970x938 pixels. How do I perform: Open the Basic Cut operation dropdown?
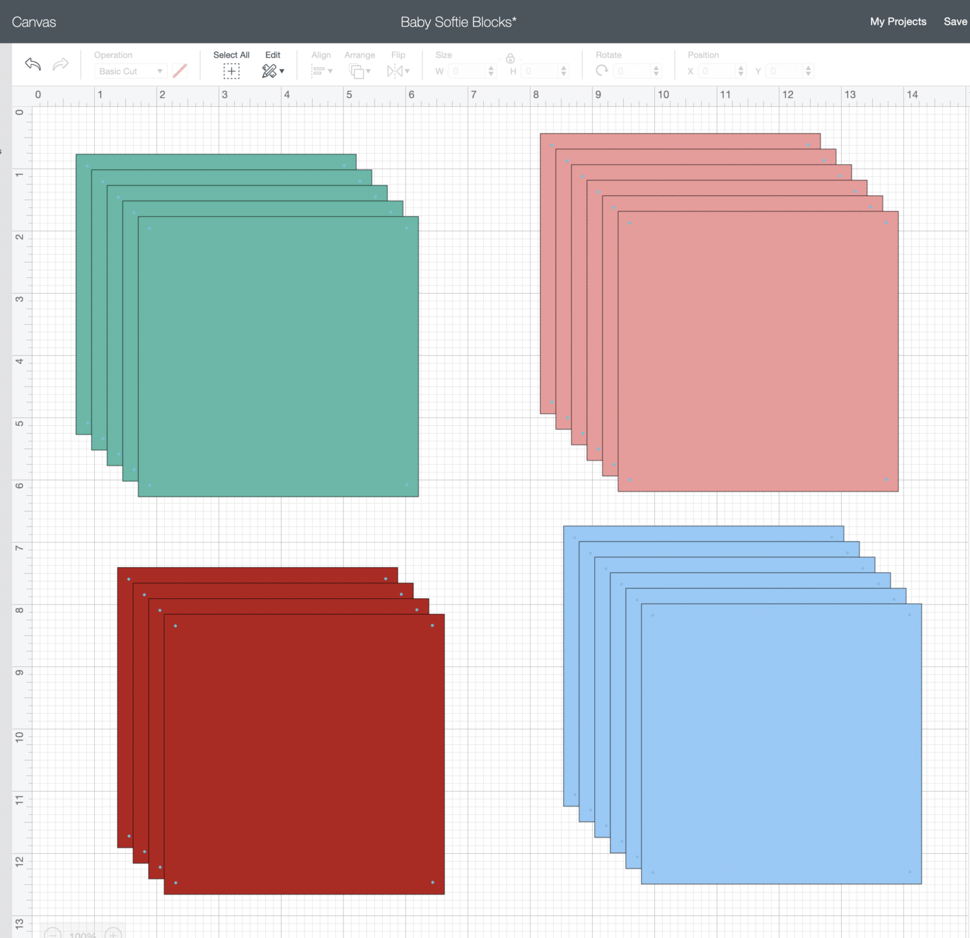pos(130,71)
